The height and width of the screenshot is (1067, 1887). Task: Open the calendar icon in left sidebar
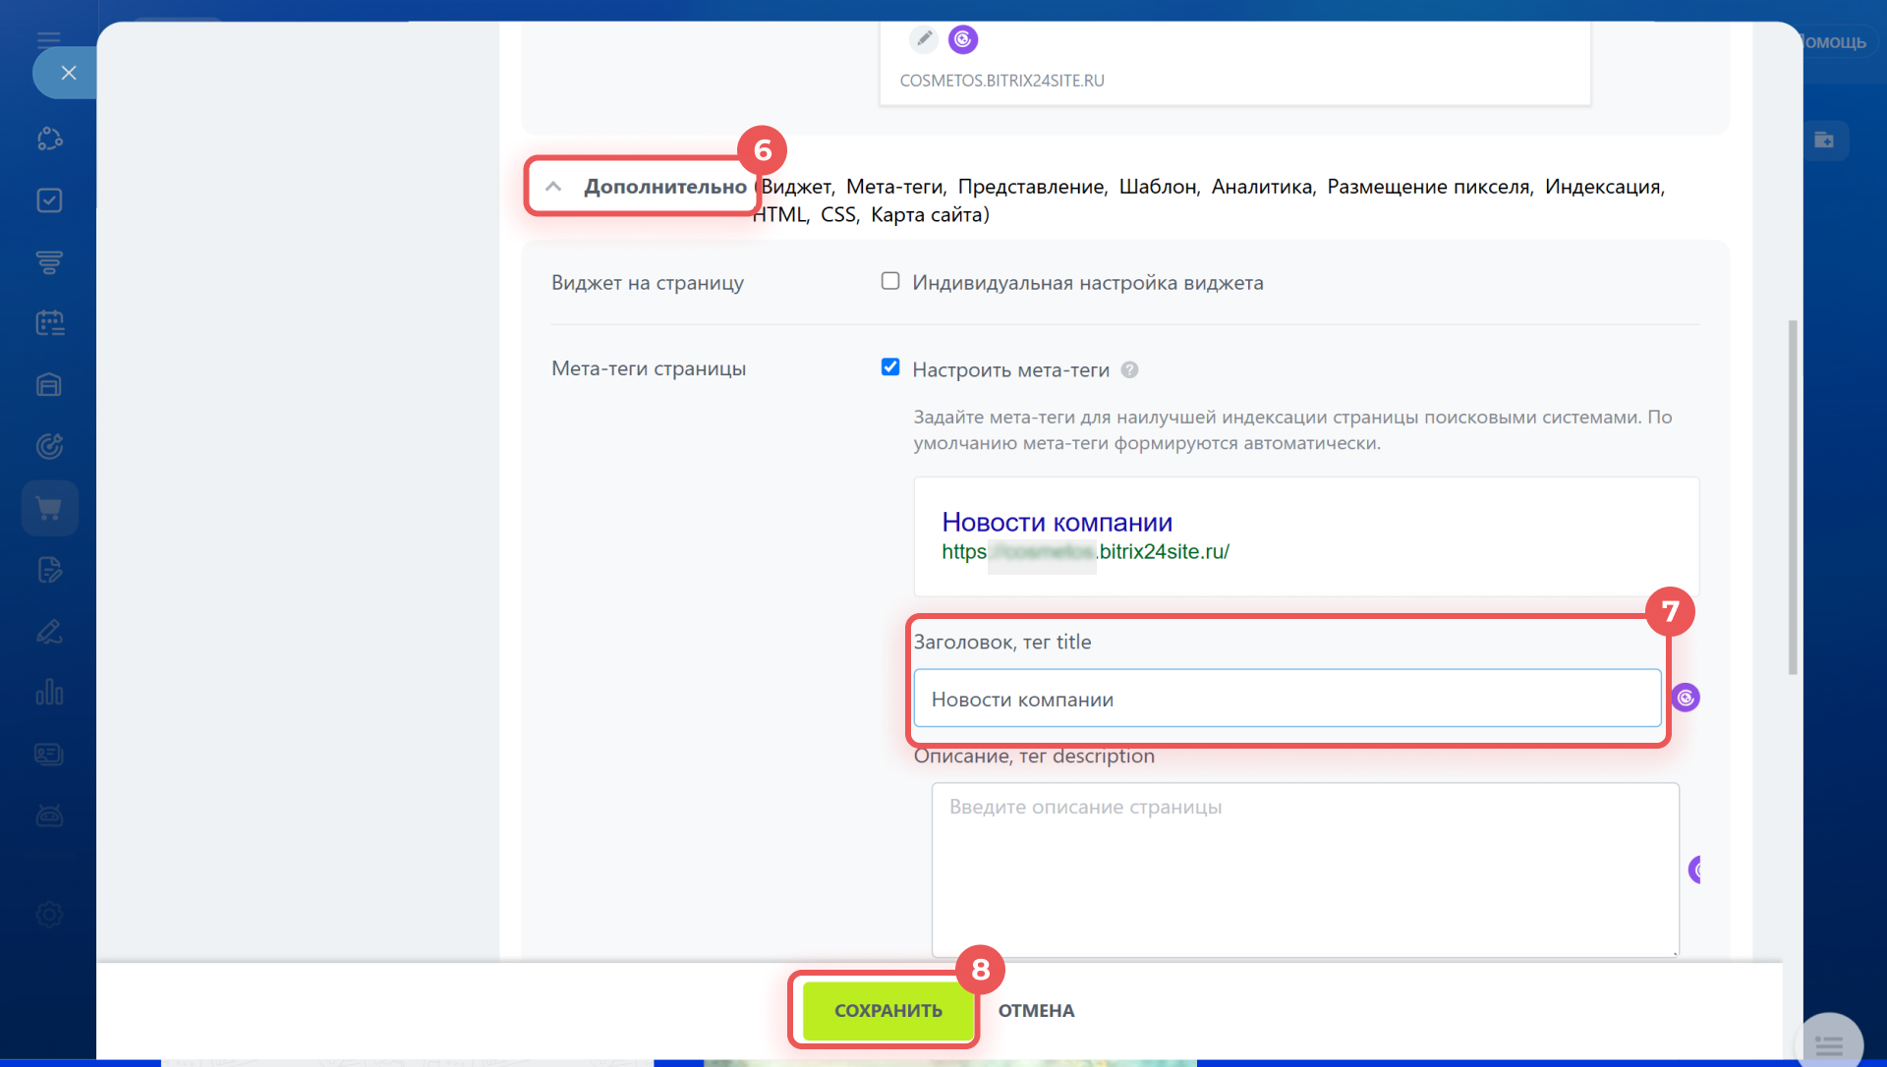[49, 323]
